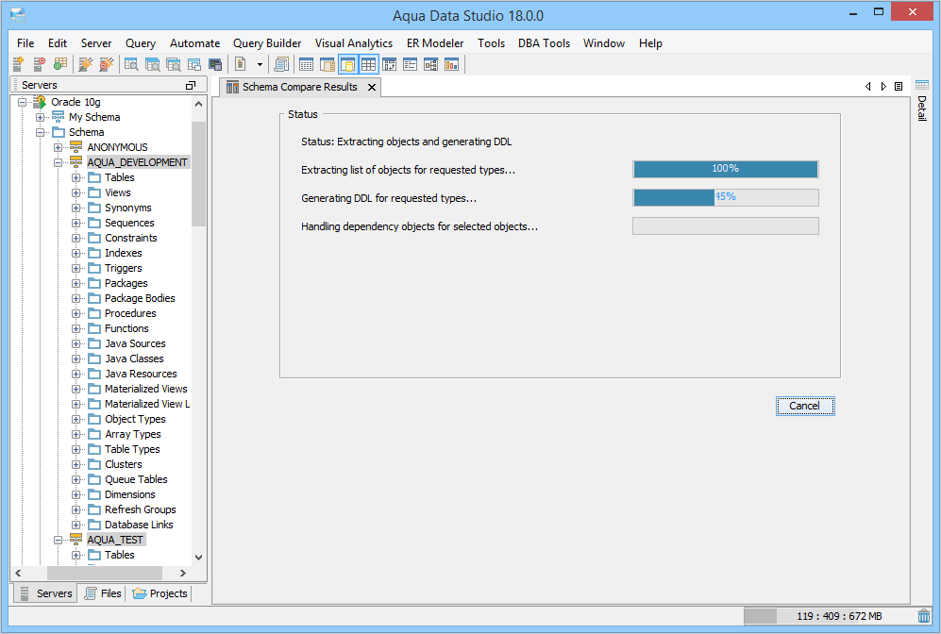The image size is (941, 634).
Task: Open the File menu
Action: 25,43
